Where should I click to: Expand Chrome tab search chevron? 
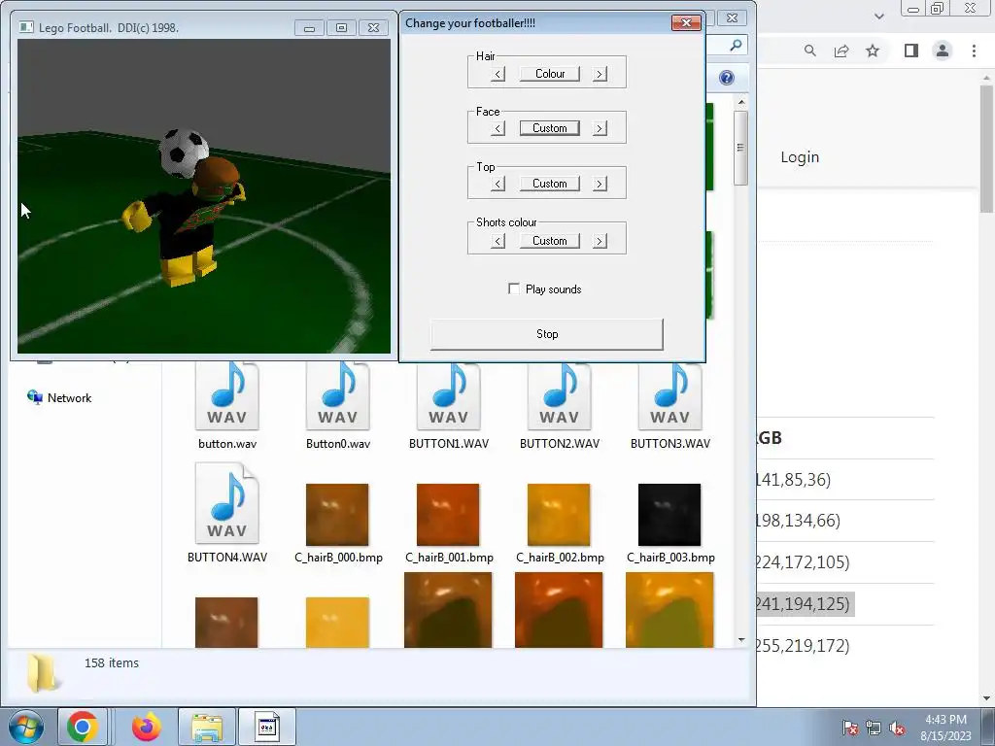click(878, 16)
